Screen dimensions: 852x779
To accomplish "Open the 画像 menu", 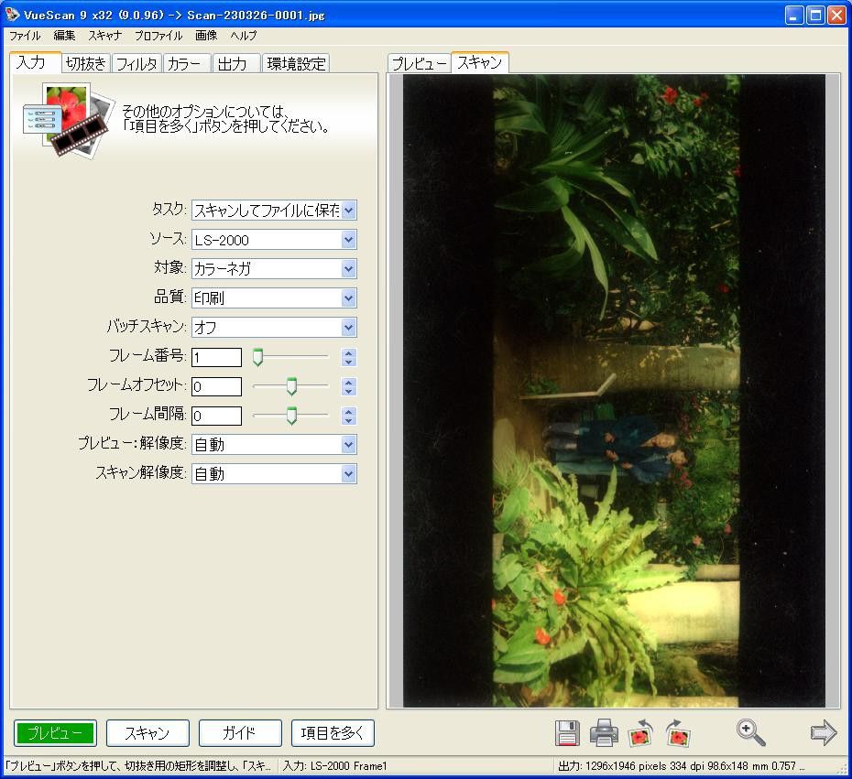I will 206,36.
